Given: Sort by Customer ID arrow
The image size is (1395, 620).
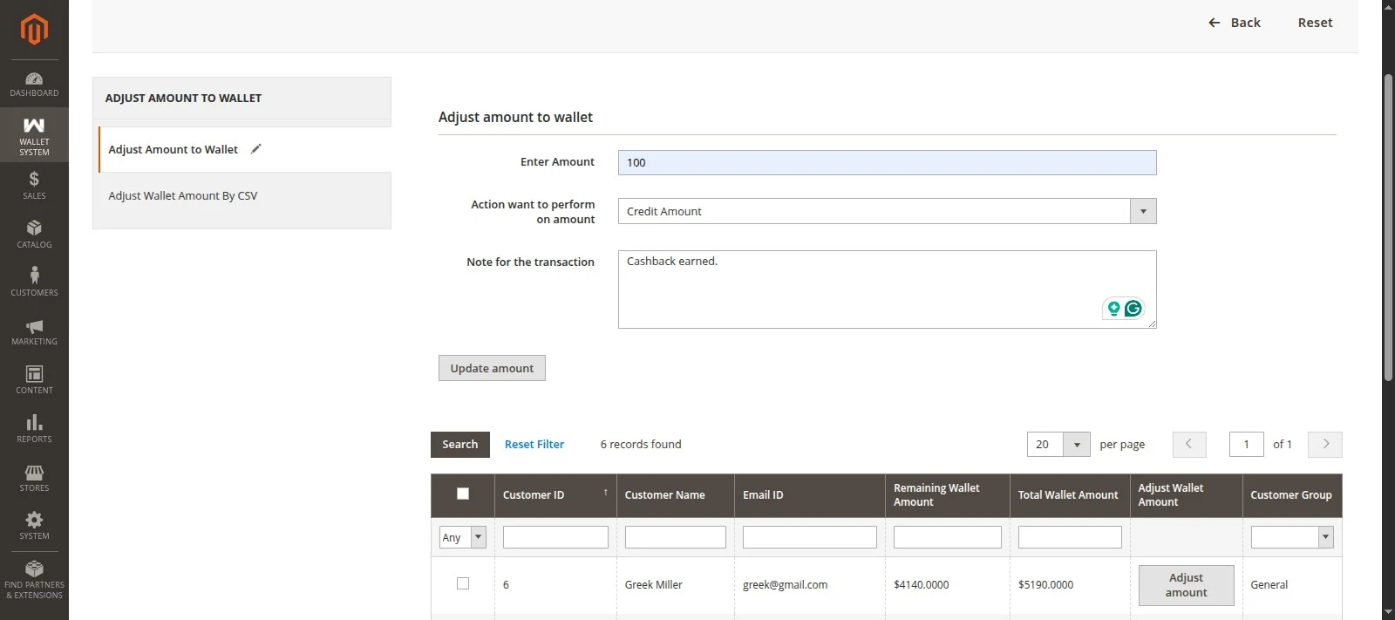Looking at the screenshot, I should coord(605,493).
